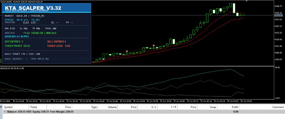Screen dimensions: 285x119
Task: Click the 98.50 ADX scale label
Action: point(278,67)
